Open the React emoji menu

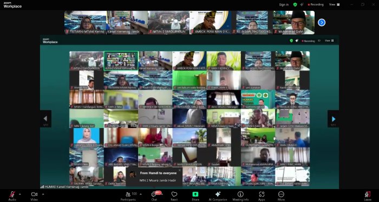point(174,196)
